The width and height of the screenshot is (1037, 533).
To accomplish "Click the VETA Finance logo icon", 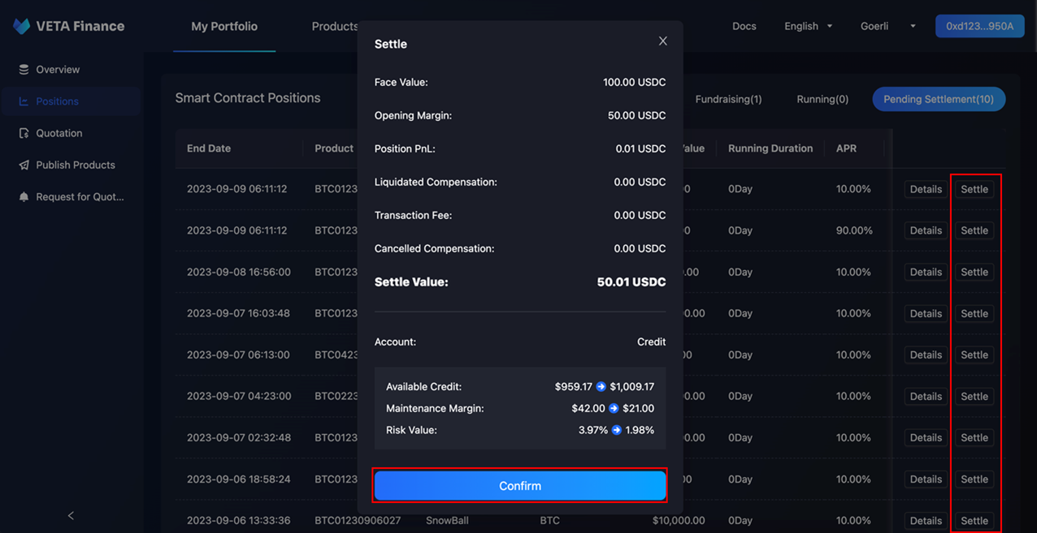I will (22, 26).
